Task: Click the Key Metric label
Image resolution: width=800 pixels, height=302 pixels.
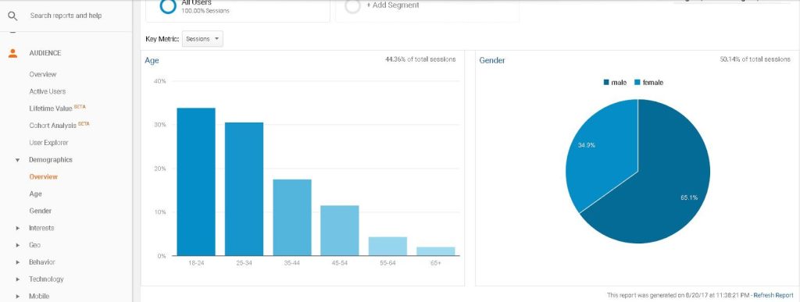Action: coord(162,39)
